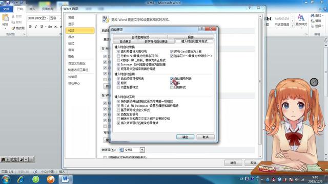Expand the styles gallery More arrow

pos(293,26)
